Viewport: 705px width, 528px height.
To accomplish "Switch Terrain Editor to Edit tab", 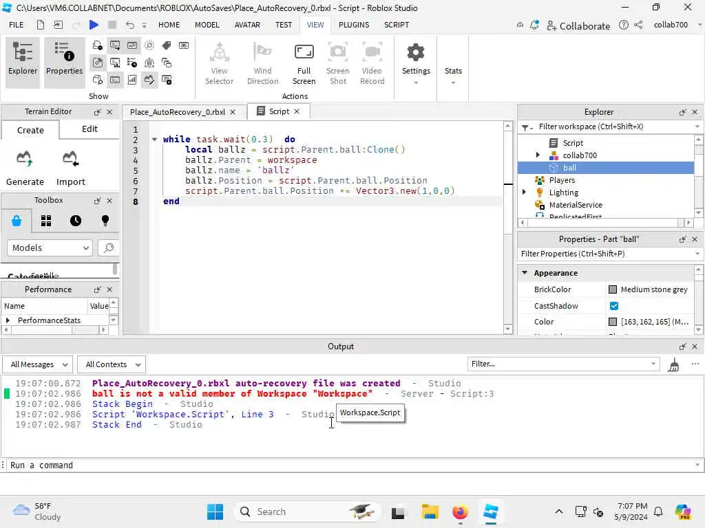I will [x=90, y=129].
